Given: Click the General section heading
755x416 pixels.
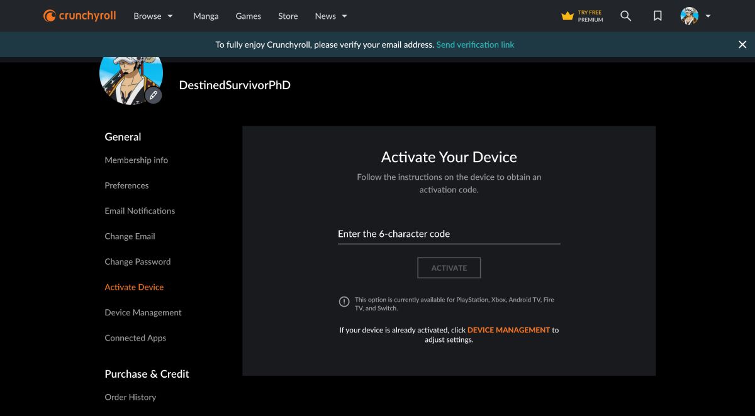Looking at the screenshot, I should click(123, 137).
